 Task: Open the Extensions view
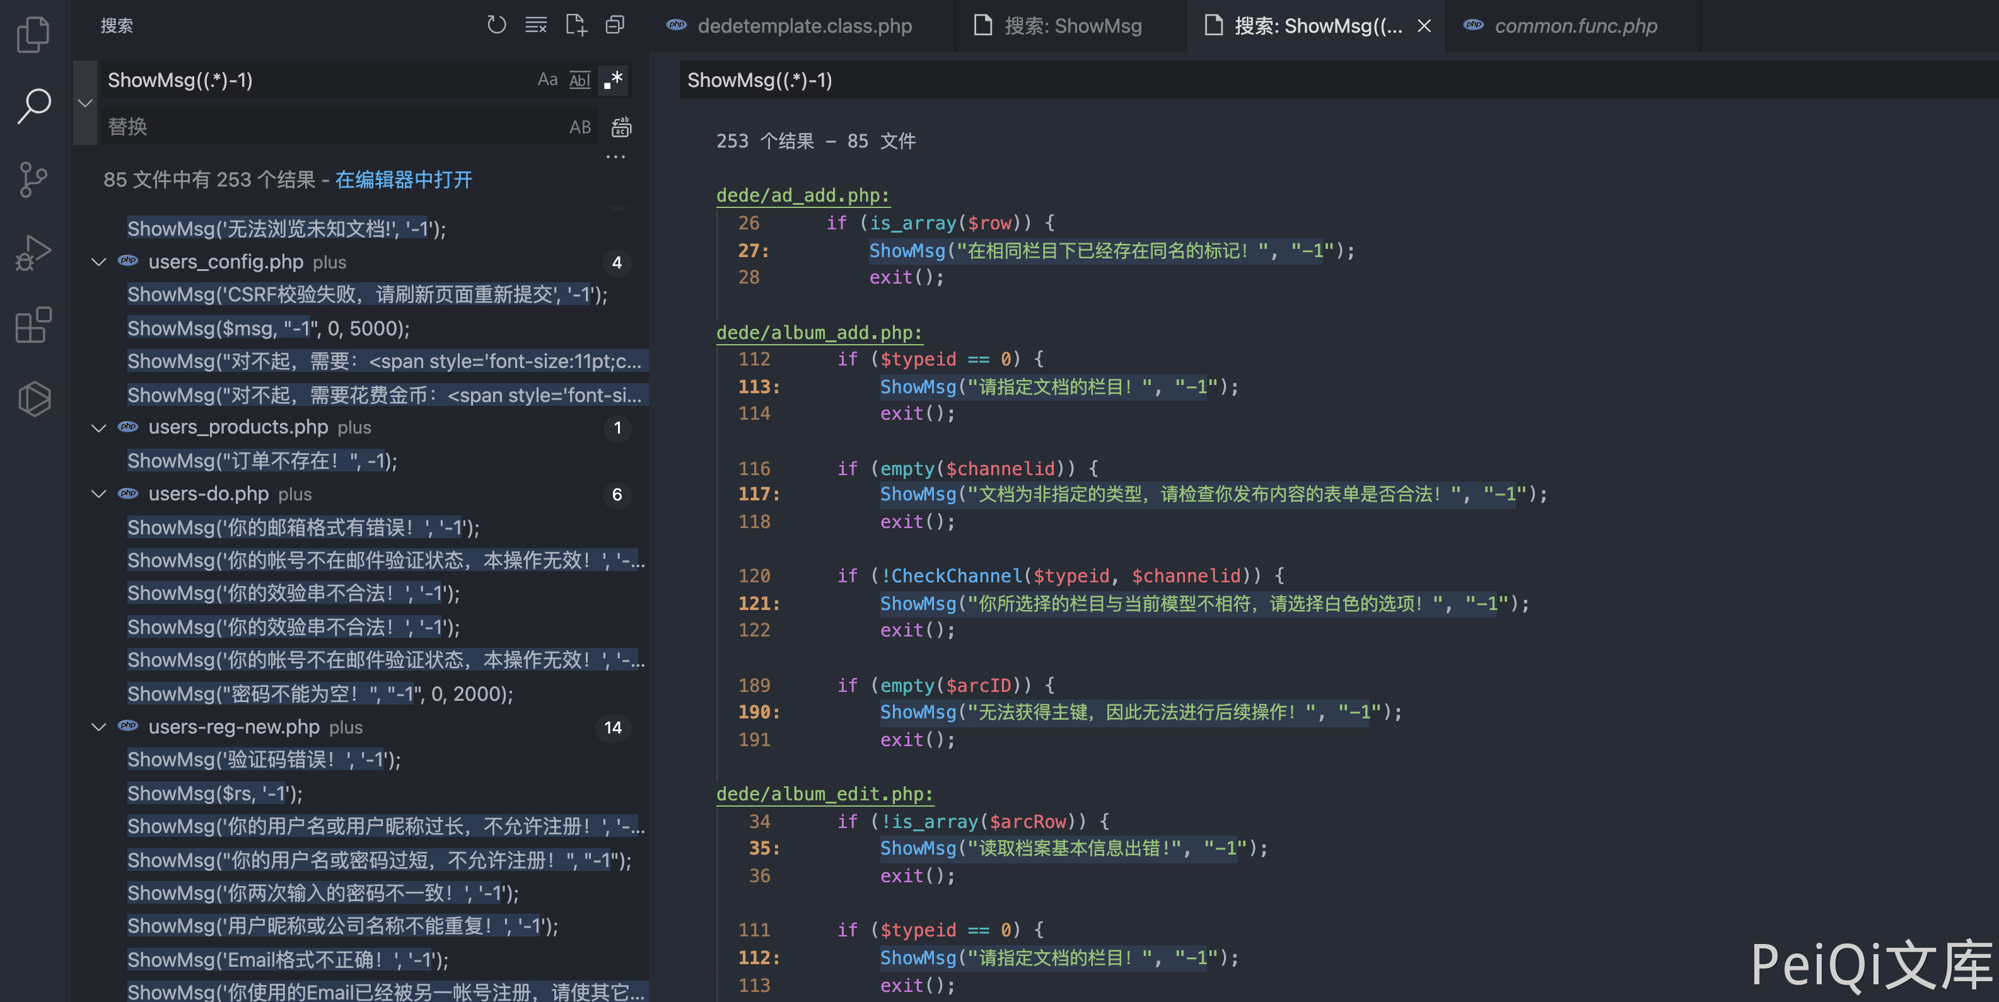pyautogui.click(x=33, y=325)
